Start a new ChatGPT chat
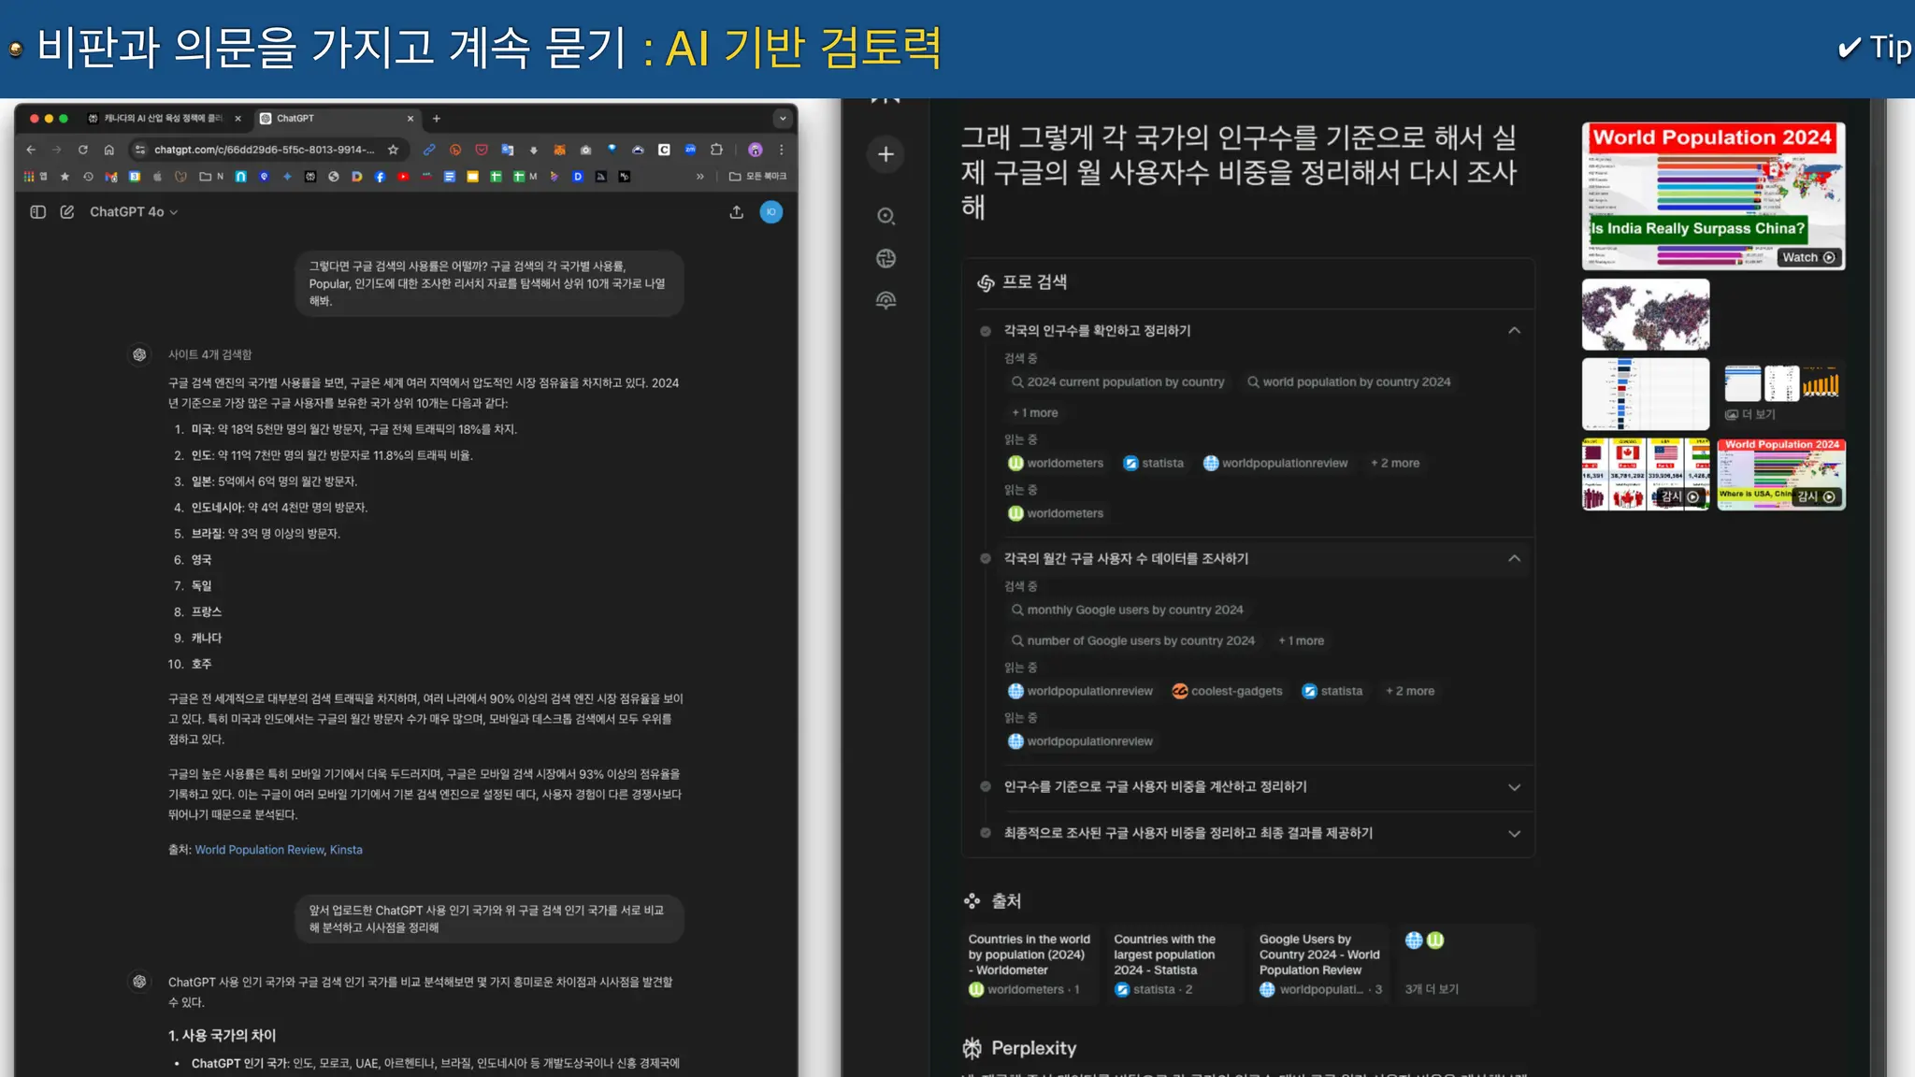Image resolution: width=1915 pixels, height=1077 pixels. [67, 212]
